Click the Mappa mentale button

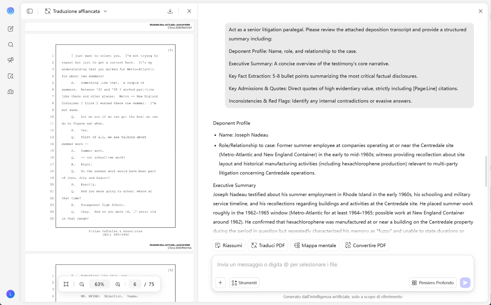pyautogui.click(x=315, y=245)
